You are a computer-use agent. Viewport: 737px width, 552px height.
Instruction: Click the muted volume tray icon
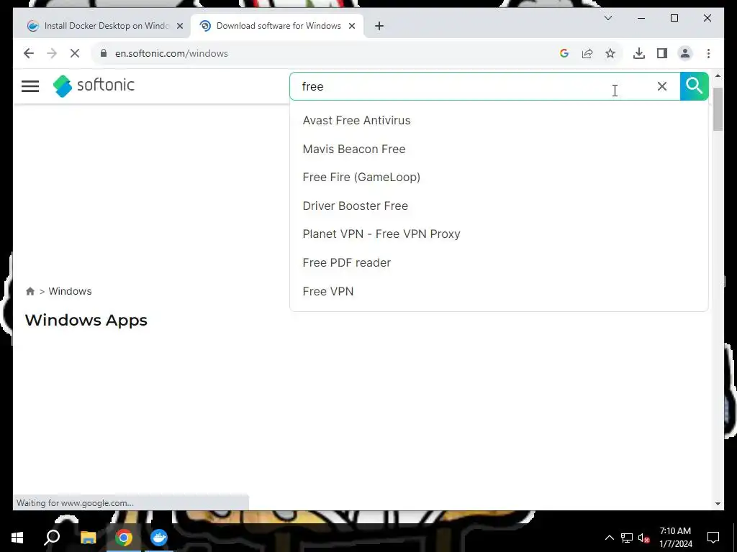[x=644, y=538]
